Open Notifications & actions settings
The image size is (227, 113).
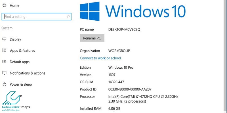(x=27, y=73)
